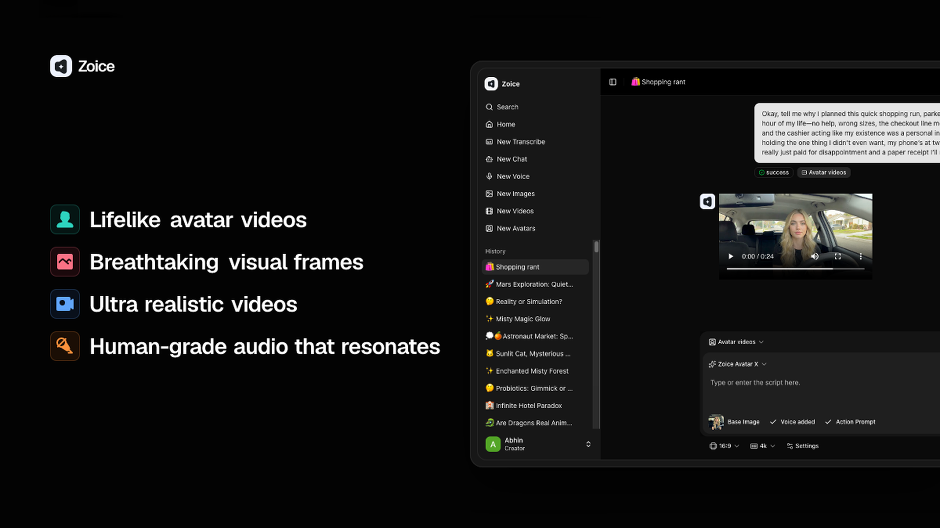Expand the Abhin account switcher
This screenshot has height=528, width=940.
click(x=588, y=444)
